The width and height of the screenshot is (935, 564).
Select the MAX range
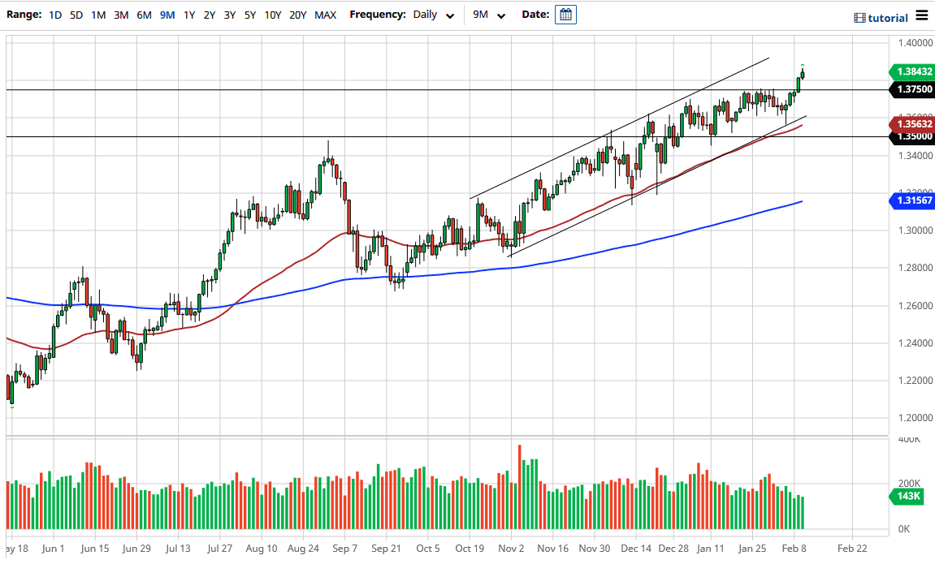pyautogui.click(x=325, y=15)
